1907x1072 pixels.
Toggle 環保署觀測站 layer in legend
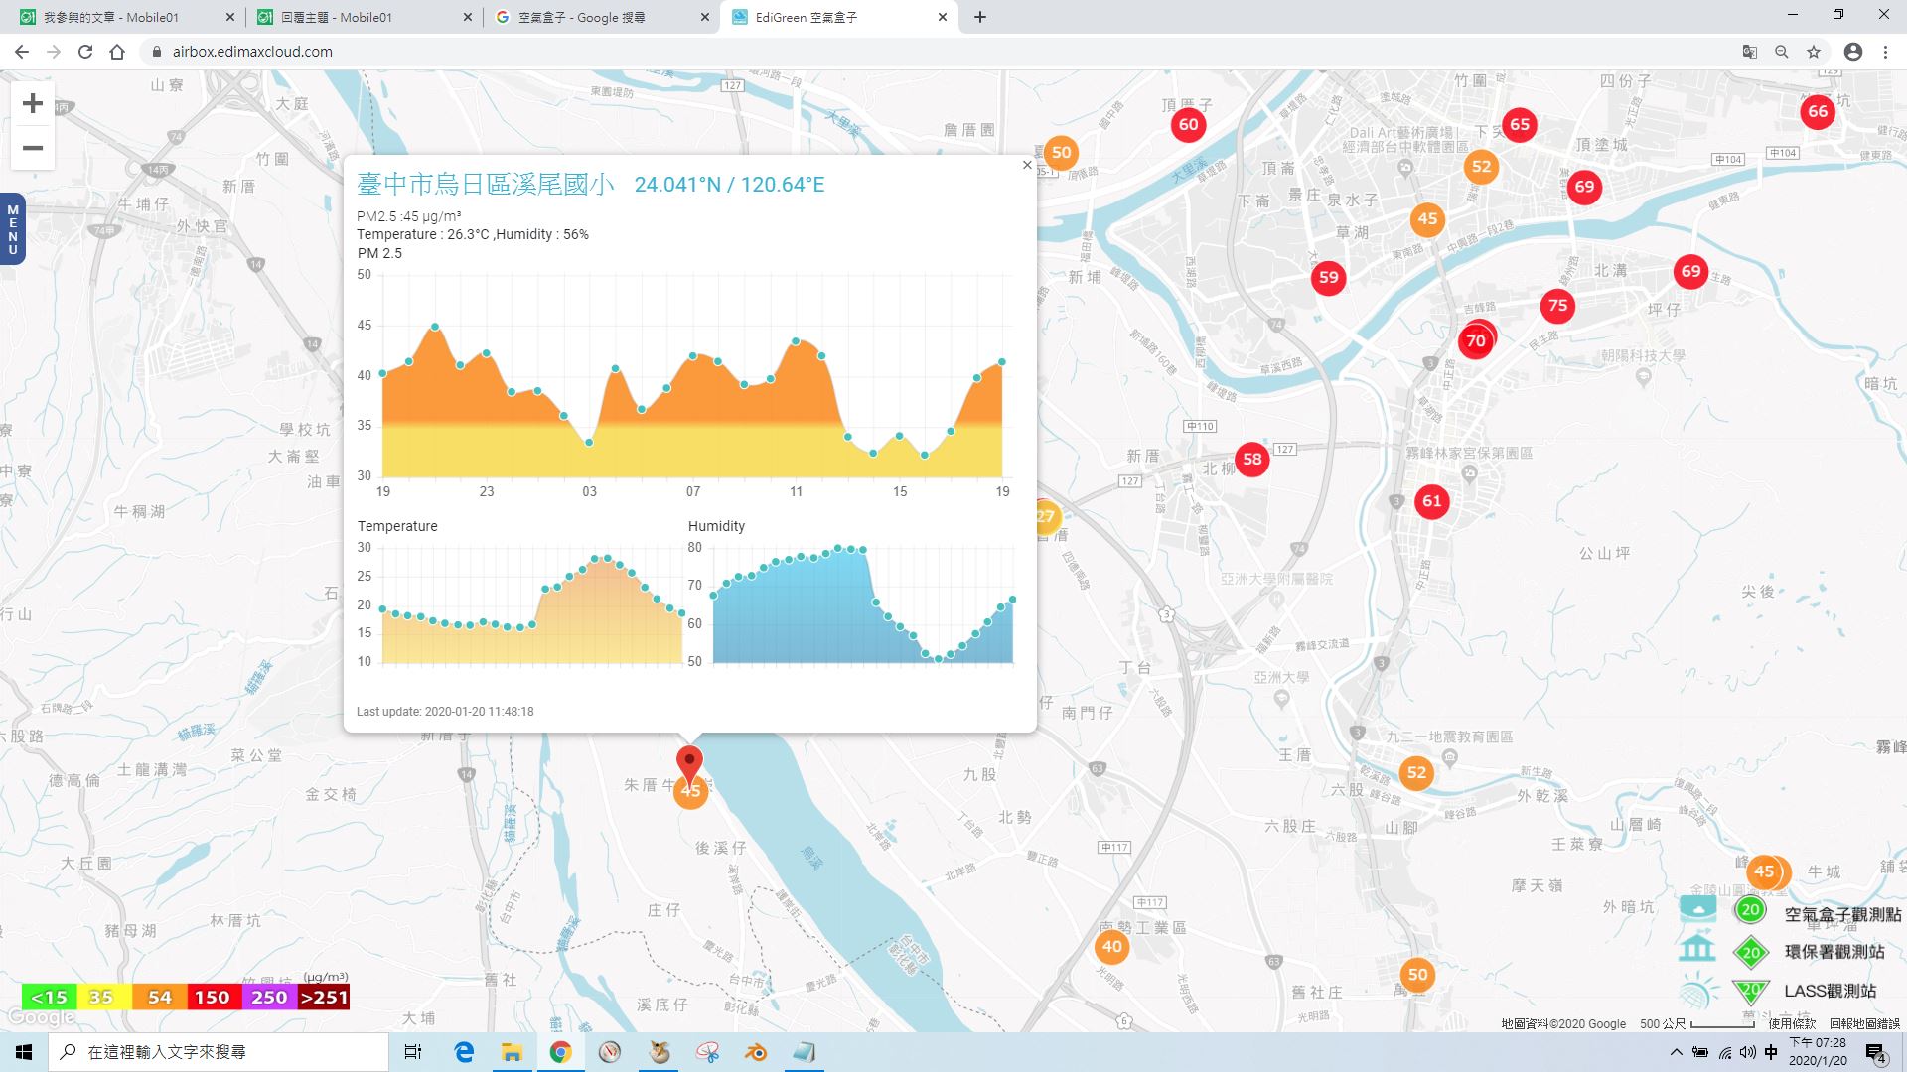pos(1783,951)
